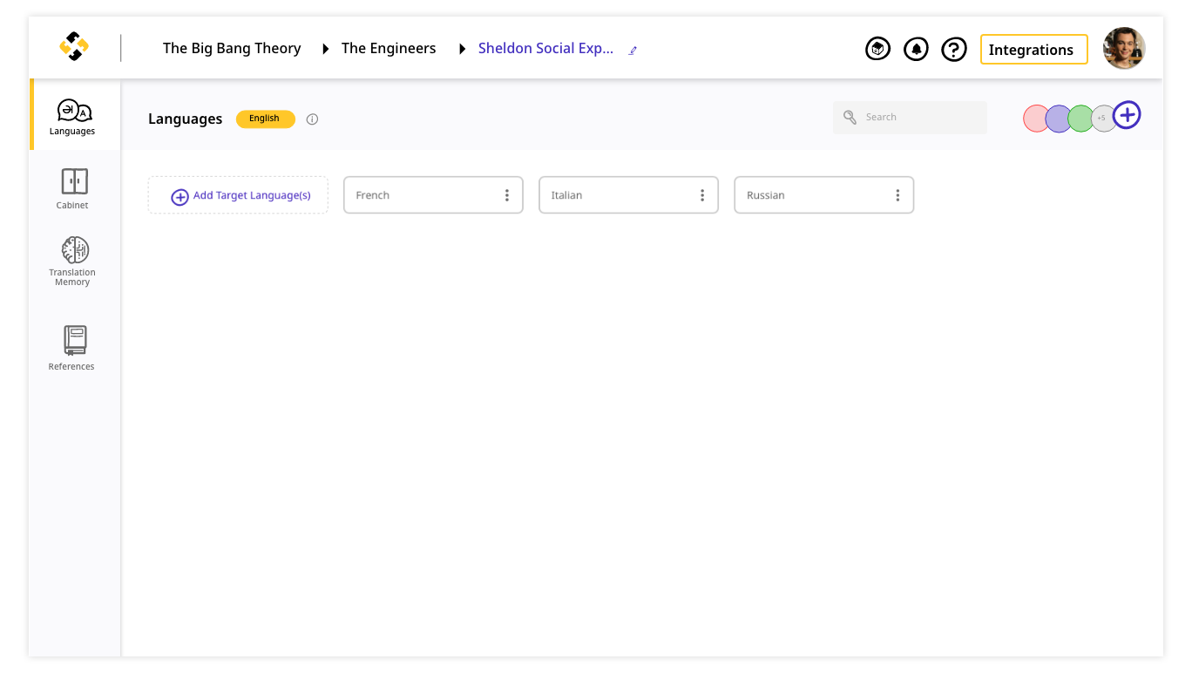Open the Italian language card
The width and height of the screenshot is (1192, 673).
click(628, 195)
